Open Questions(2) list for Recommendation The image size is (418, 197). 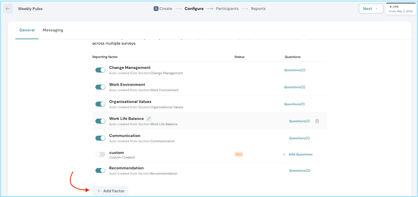tap(299, 171)
